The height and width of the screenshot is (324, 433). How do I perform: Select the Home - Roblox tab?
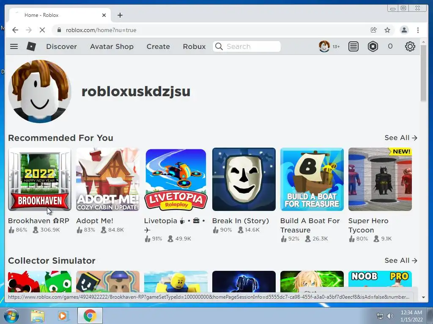(x=60, y=15)
